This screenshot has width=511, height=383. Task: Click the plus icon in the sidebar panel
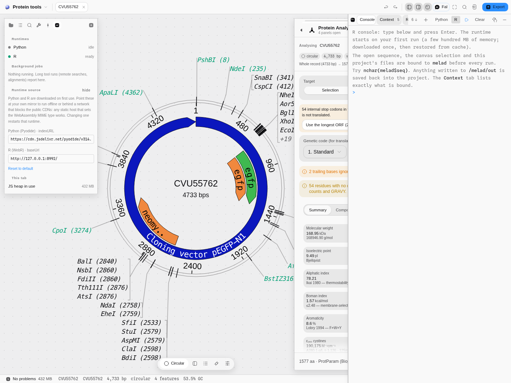tap(91, 25)
